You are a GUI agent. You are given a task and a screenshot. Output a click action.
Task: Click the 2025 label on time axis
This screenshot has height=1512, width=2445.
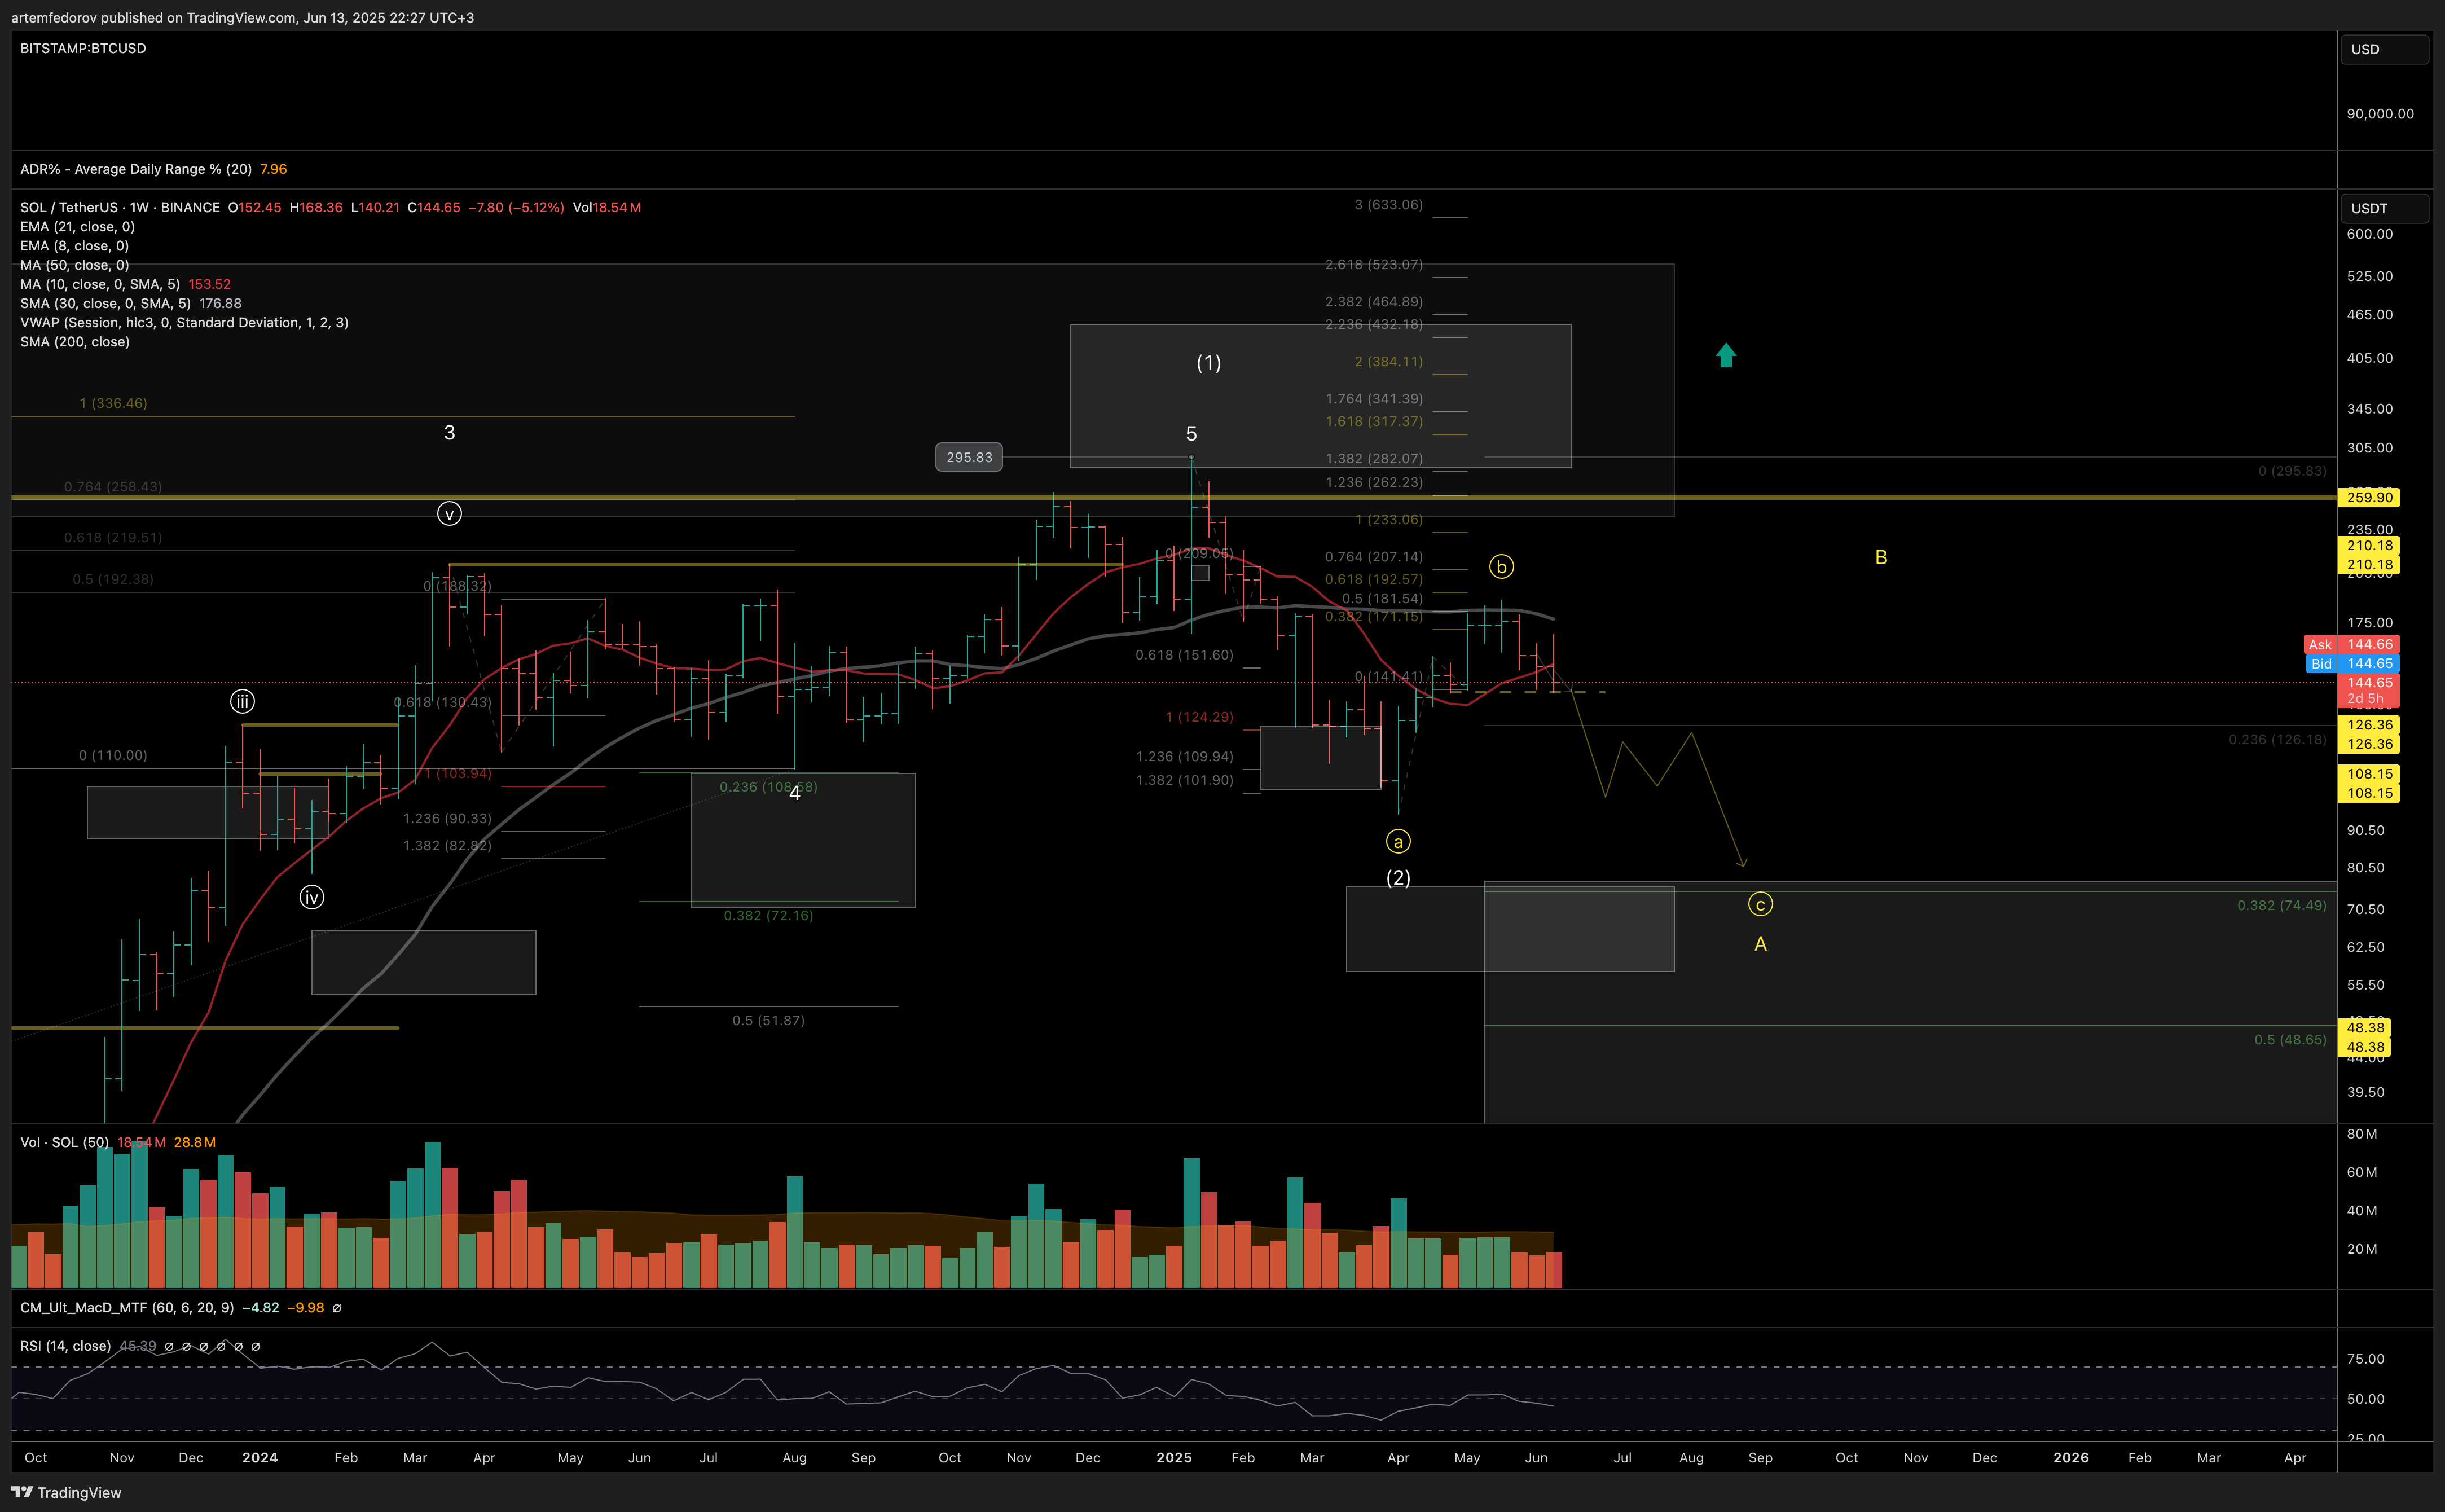[1173, 1458]
